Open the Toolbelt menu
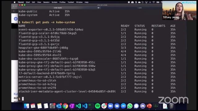The image size is (198, 111). click(x=71, y=2)
